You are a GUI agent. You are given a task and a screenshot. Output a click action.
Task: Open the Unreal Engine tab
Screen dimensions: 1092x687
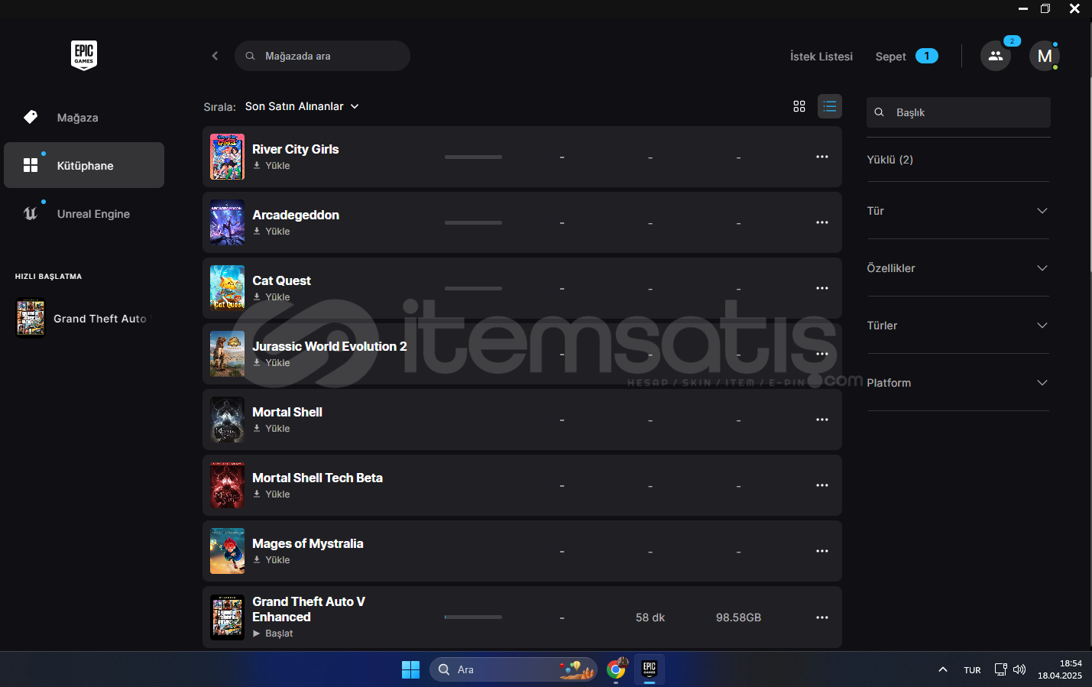[x=84, y=213]
